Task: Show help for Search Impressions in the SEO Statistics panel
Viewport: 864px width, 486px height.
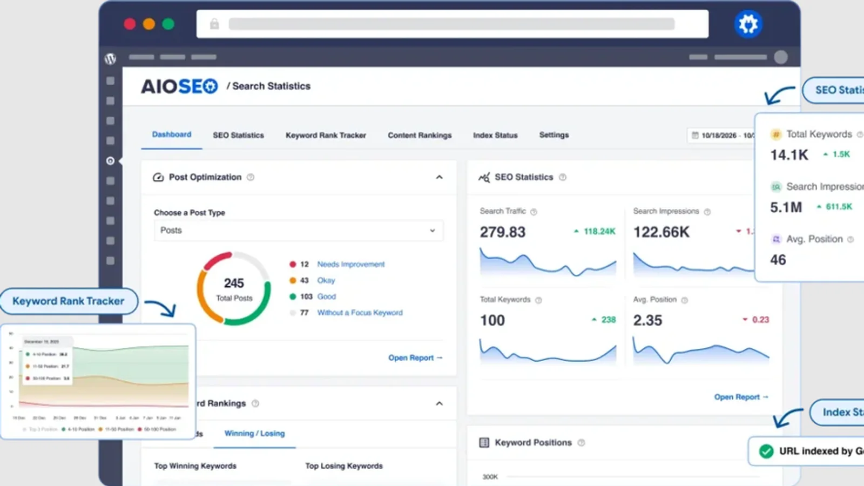Action: pyautogui.click(x=707, y=212)
